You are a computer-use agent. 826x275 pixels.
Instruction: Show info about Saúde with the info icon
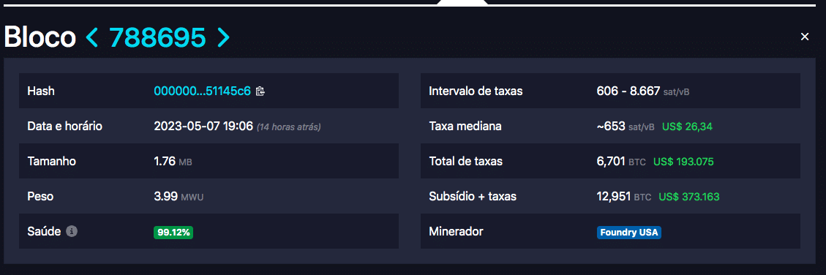(x=72, y=230)
